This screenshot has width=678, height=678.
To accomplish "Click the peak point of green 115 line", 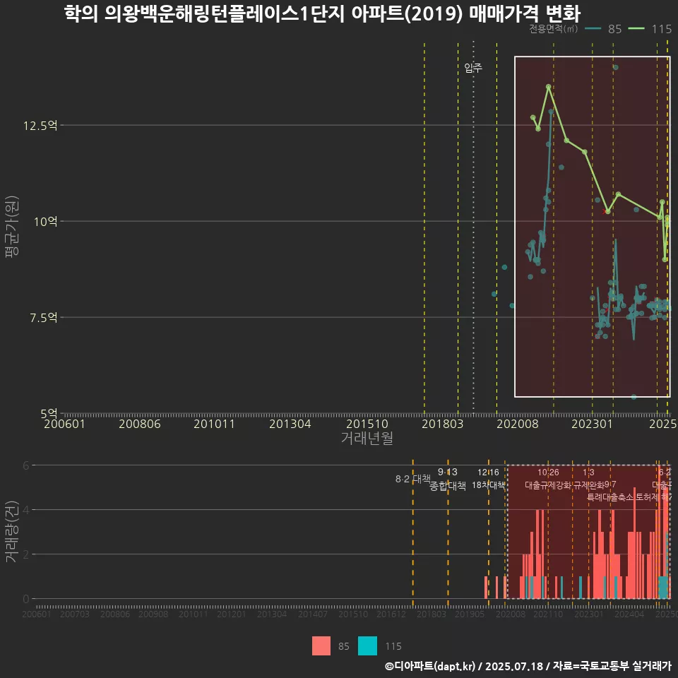I will click(x=548, y=86).
